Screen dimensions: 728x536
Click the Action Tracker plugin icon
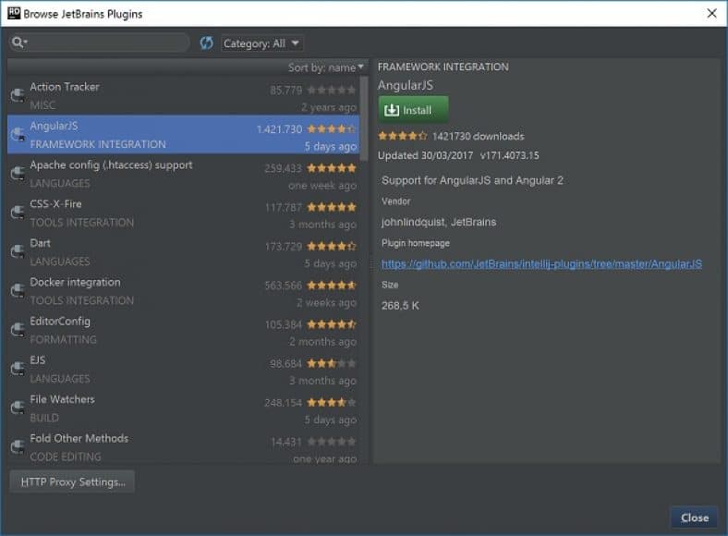tap(17, 96)
